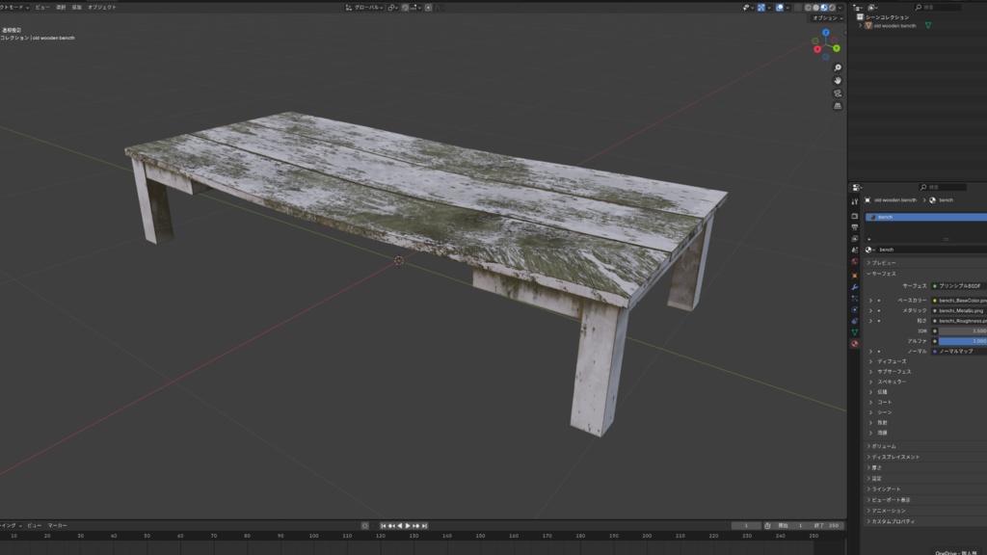Open the ビュー menu
Image resolution: width=987 pixels, height=555 pixels.
pos(40,8)
